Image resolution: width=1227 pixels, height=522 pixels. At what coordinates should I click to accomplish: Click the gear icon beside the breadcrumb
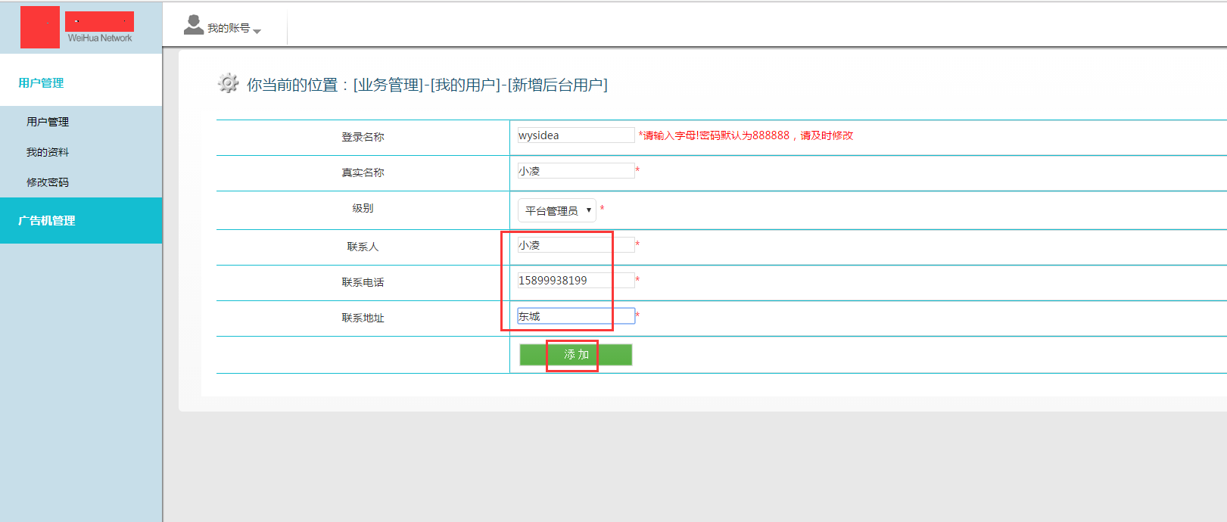228,83
